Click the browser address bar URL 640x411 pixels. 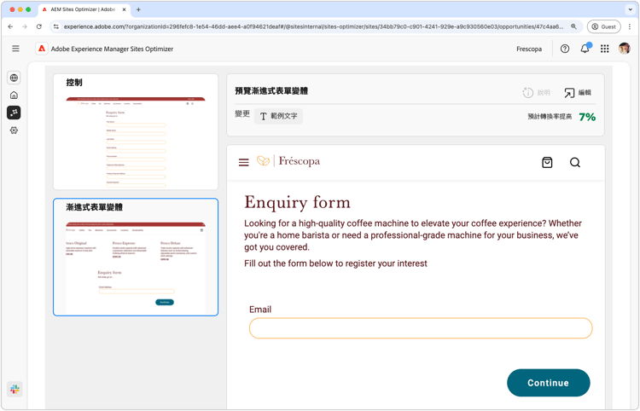(313, 26)
